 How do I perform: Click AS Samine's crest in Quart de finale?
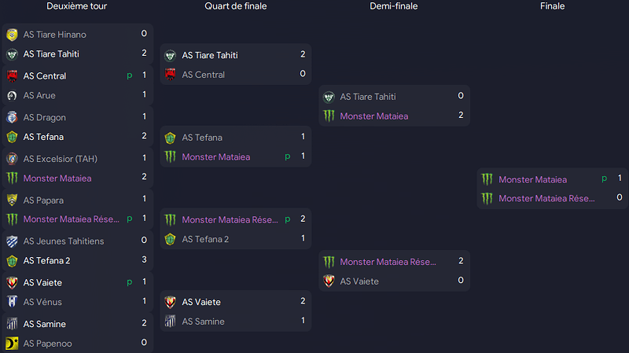(x=170, y=322)
